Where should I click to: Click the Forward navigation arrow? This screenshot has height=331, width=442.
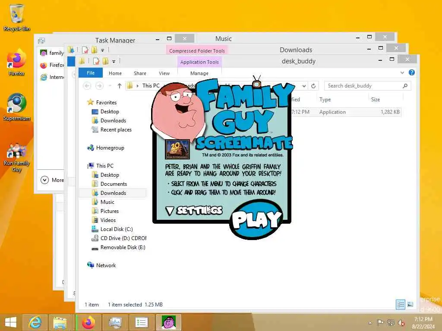99,86
